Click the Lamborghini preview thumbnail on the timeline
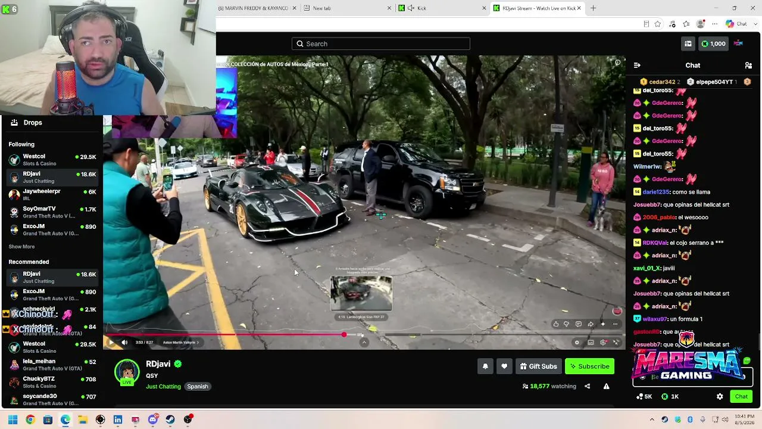The height and width of the screenshot is (429, 762). click(361, 293)
